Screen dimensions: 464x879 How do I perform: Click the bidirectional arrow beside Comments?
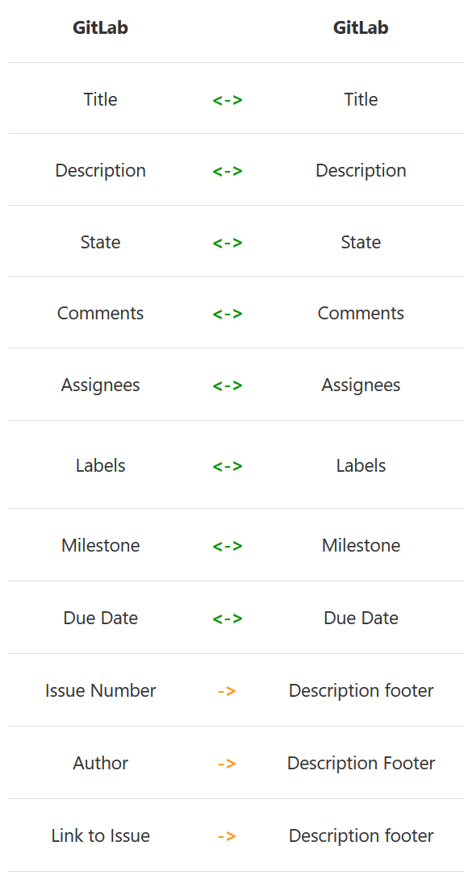[228, 314]
